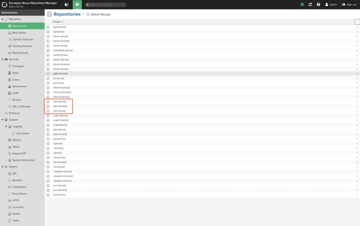Sort by the Recipe column header

(x=58, y=22)
